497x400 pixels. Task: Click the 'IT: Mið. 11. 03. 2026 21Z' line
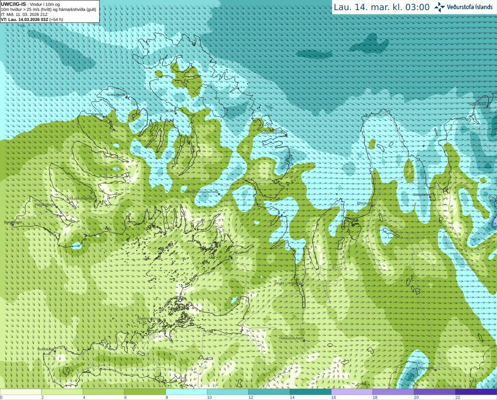(x=24, y=14)
